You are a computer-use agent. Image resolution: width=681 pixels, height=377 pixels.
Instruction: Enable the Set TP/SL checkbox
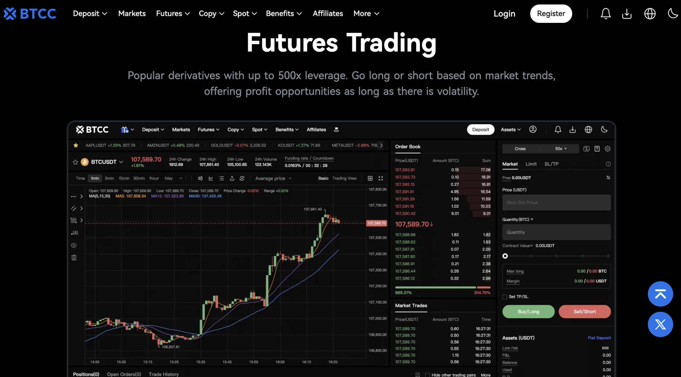505,296
